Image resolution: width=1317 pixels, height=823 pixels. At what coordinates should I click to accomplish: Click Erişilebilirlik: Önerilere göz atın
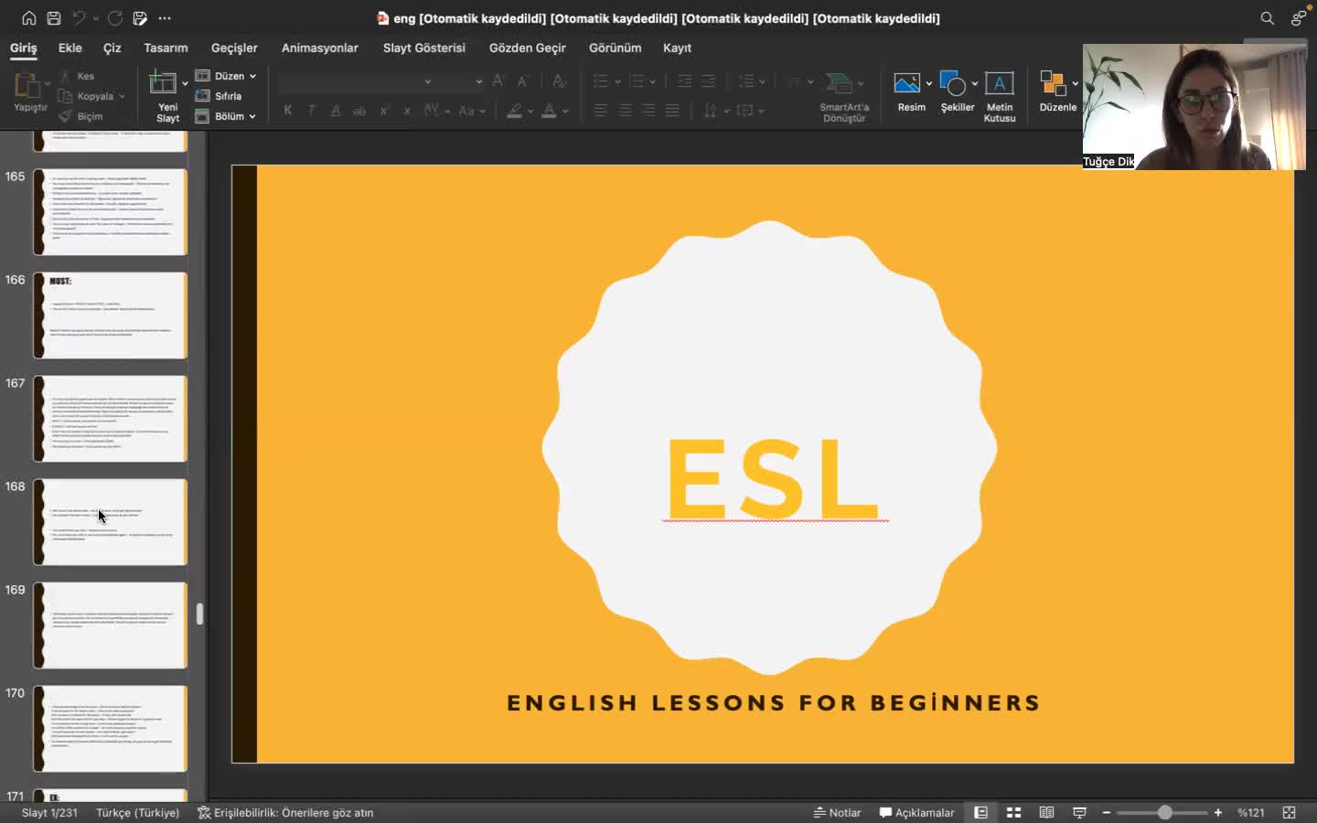285,812
